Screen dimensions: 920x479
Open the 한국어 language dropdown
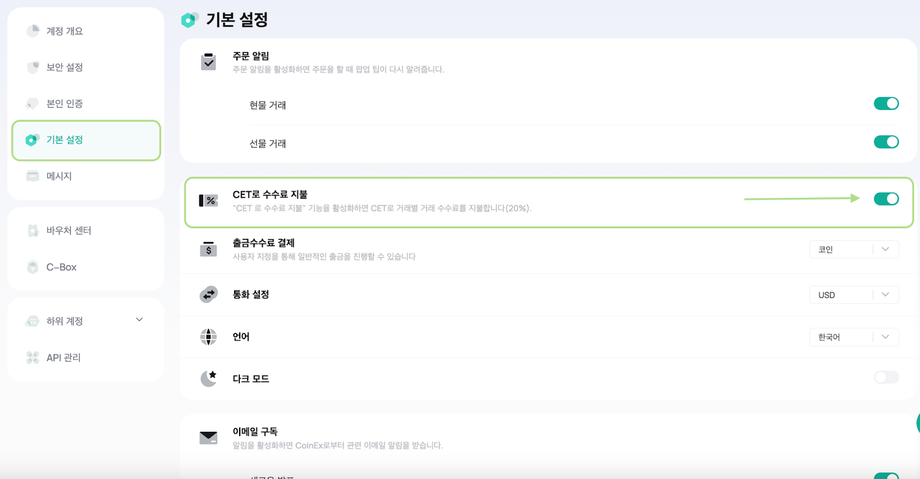click(x=854, y=337)
